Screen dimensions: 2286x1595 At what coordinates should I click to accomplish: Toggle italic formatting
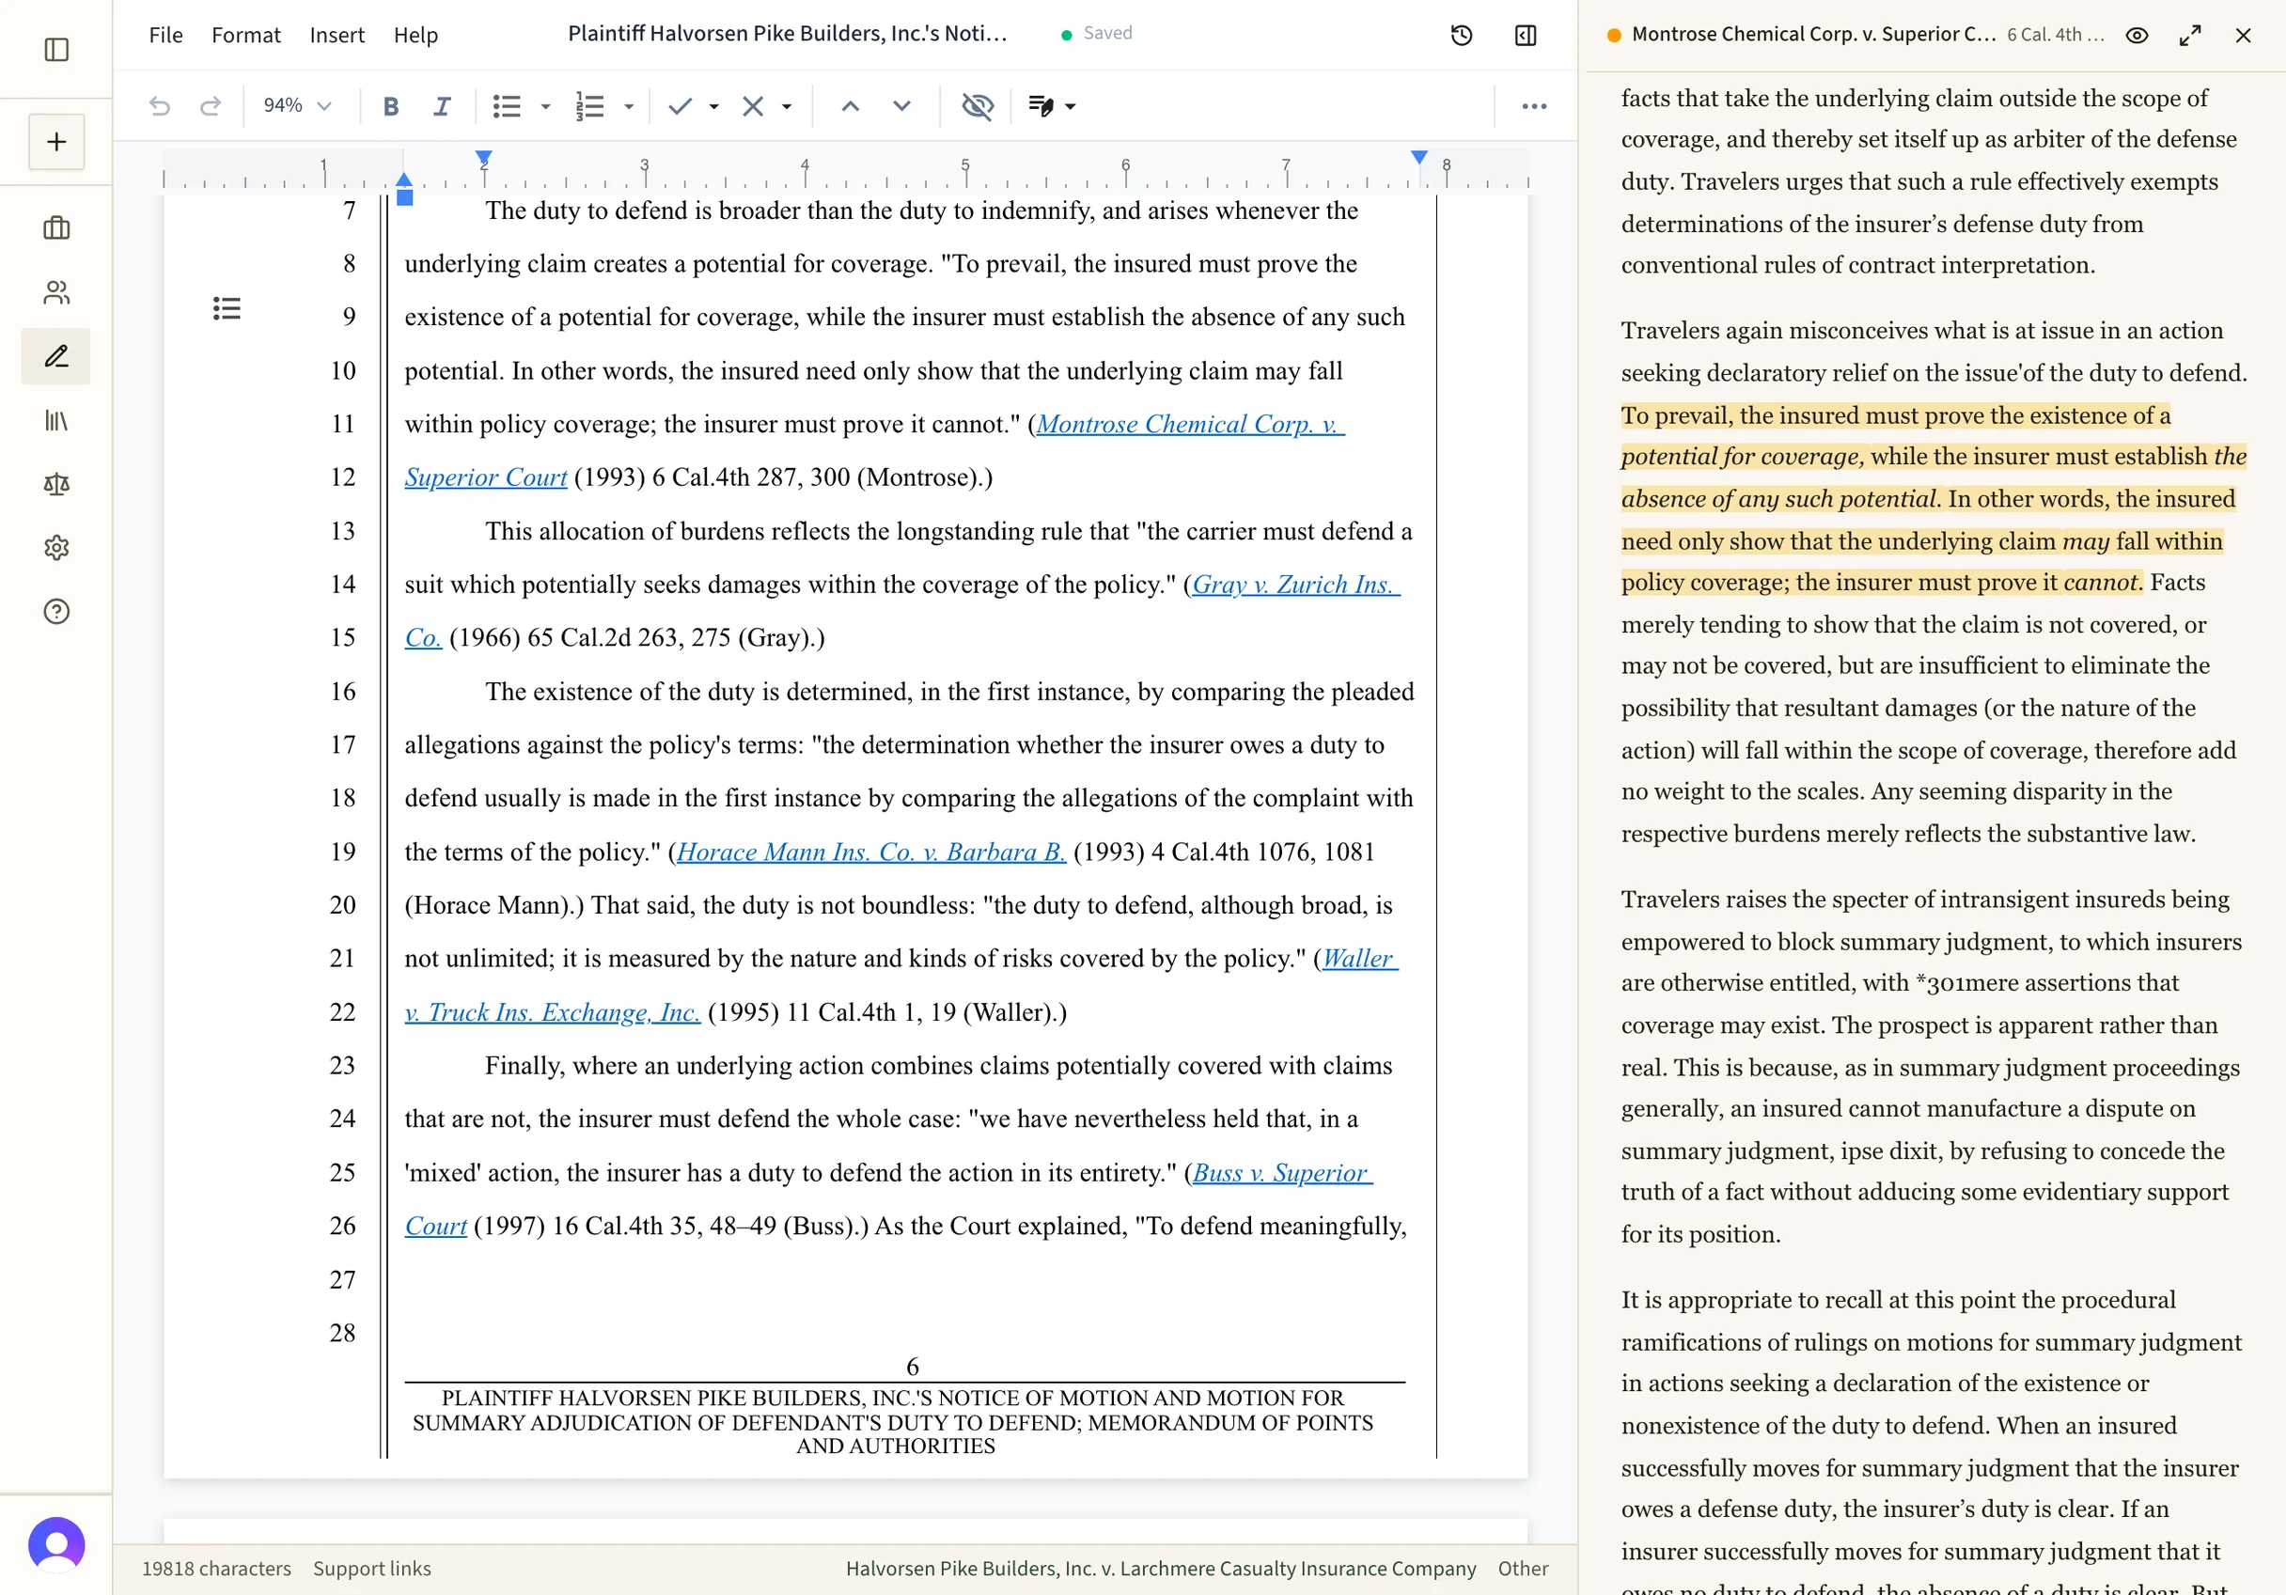442,105
